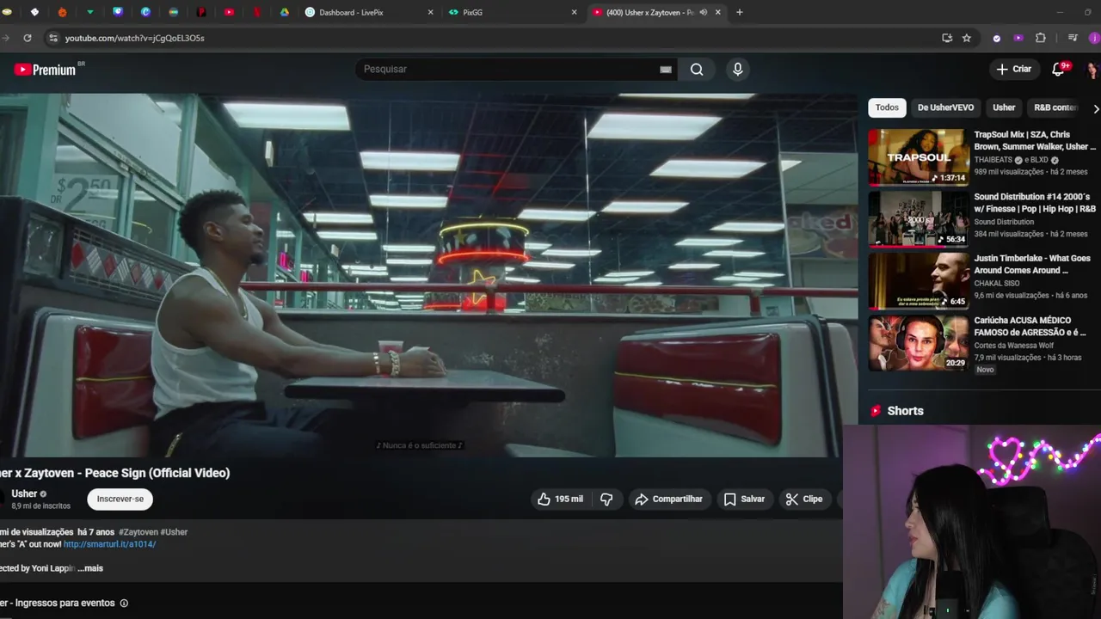The image size is (1101, 619).
Task: Switch to the pinned shield icon tab
Action: (x=118, y=12)
